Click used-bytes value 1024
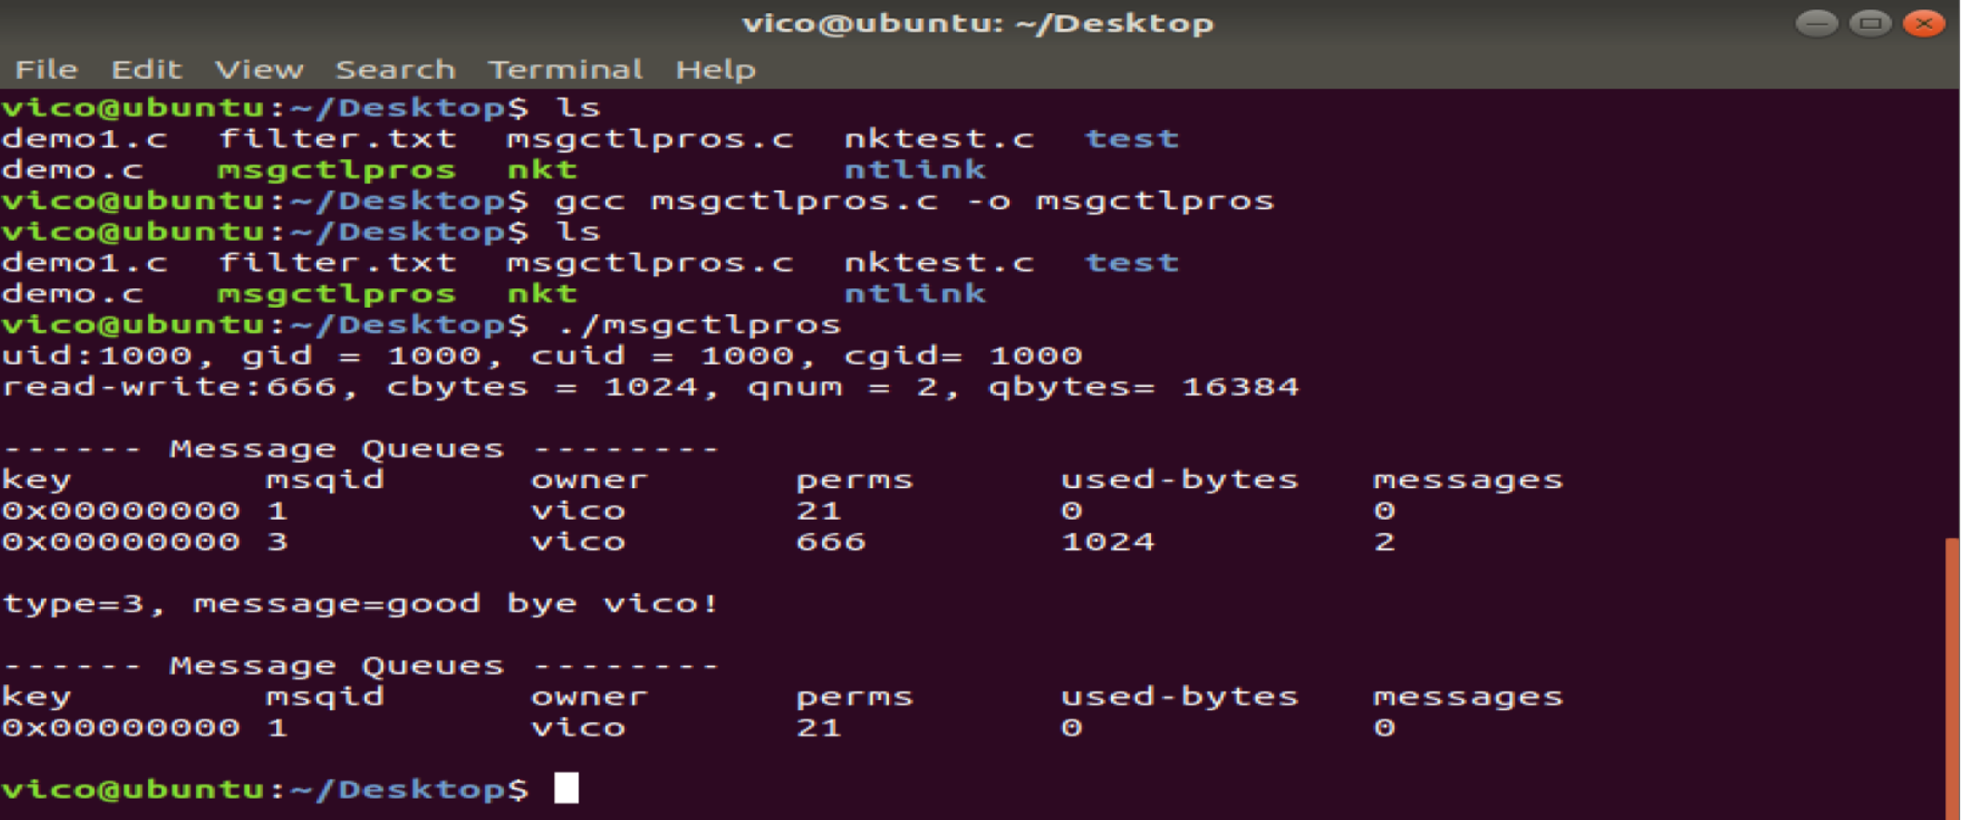The height and width of the screenshot is (820, 1961). pyautogui.click(x=1107, y=541)
